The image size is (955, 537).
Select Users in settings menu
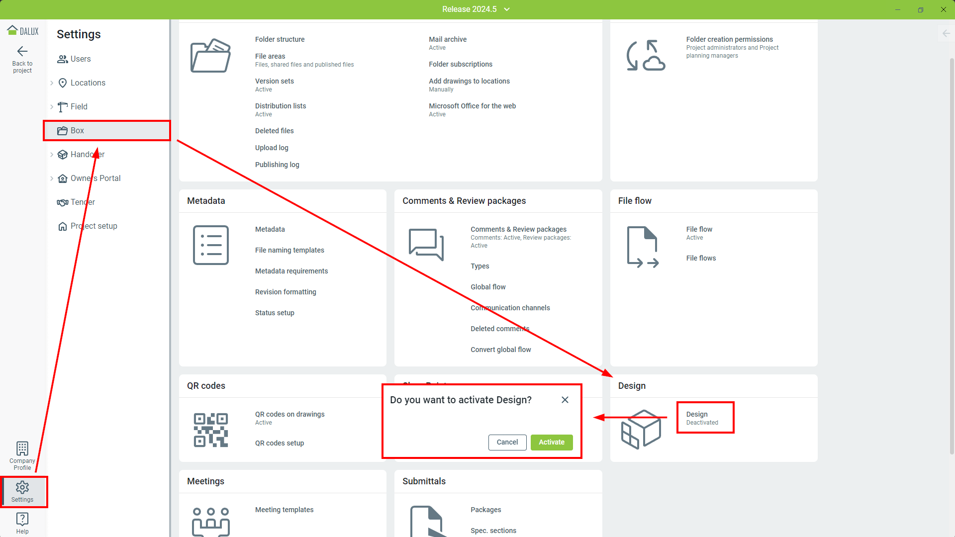coord(80,59)
